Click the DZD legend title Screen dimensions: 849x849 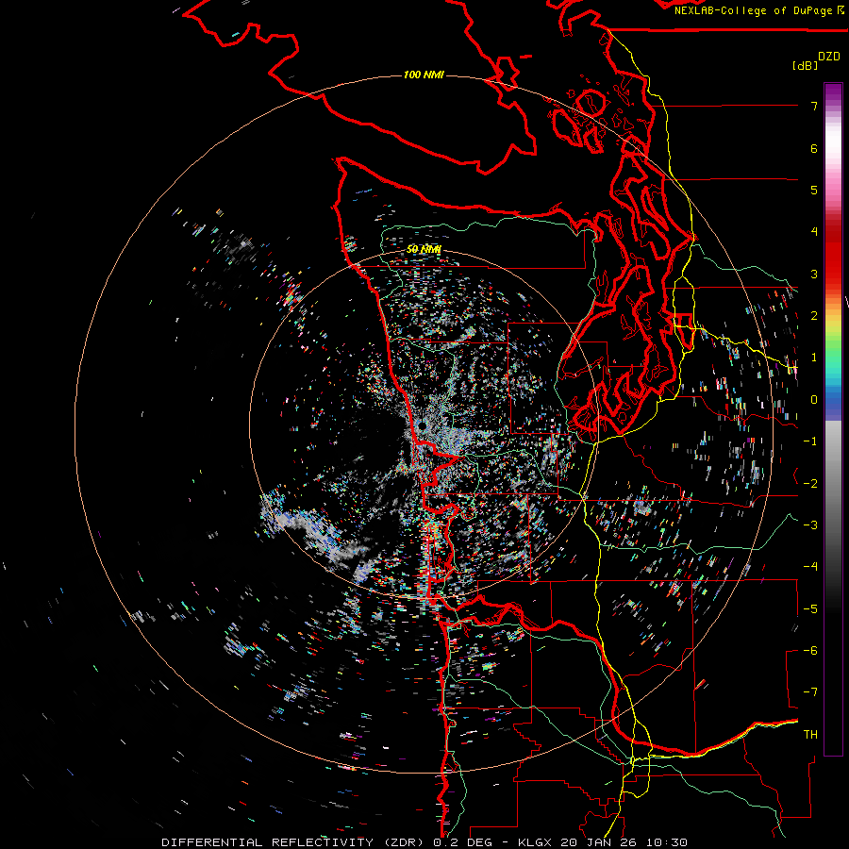coord(829,57)
